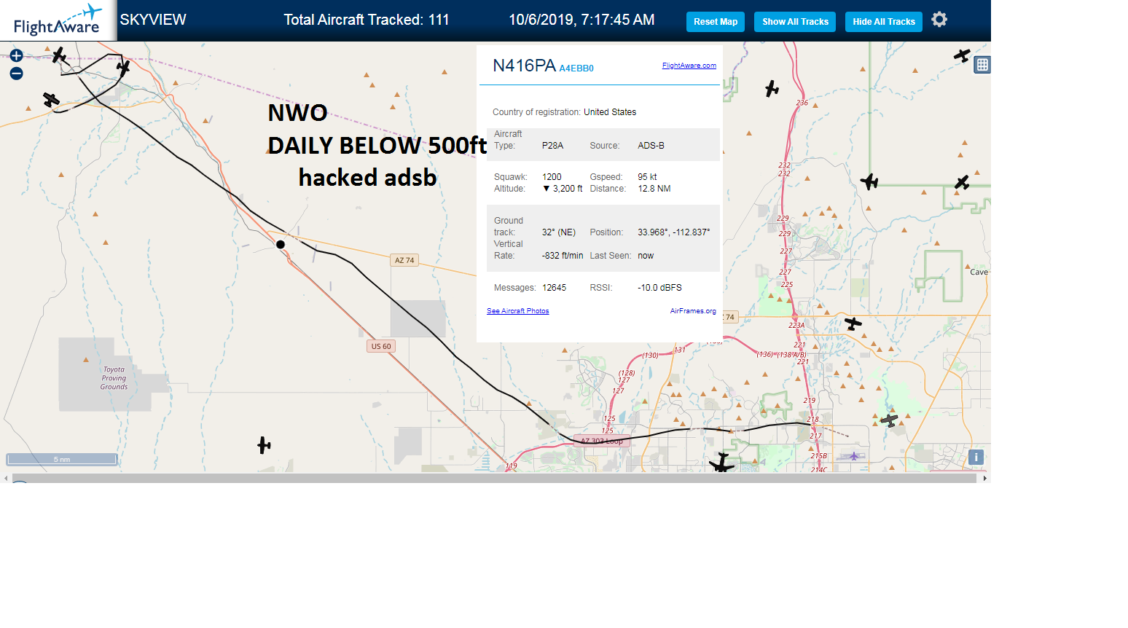The image size is (1128, 628).
Task: Click the P28A aircraft type value
Action: (553, 146)
